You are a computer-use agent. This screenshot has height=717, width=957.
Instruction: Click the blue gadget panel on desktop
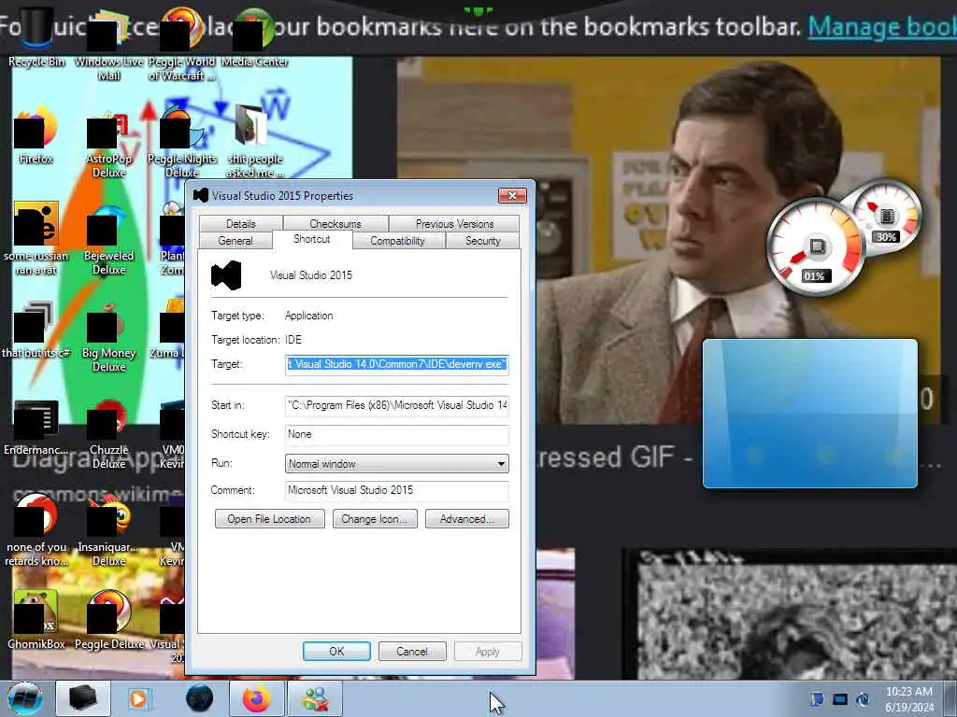tap(810, 414)
